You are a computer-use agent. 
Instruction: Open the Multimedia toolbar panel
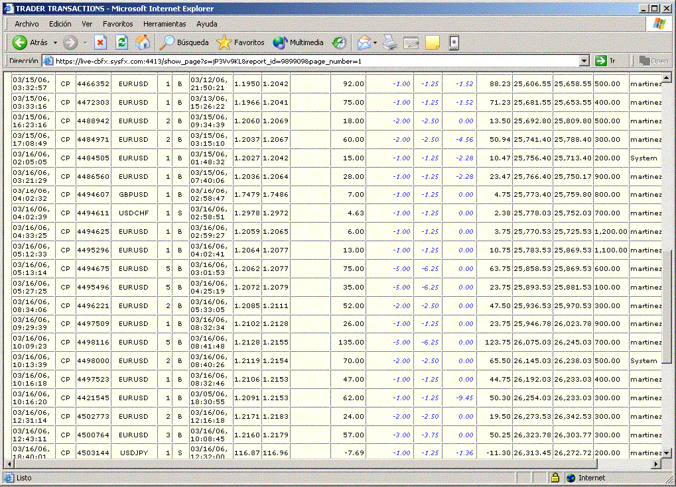coord(299,42)
